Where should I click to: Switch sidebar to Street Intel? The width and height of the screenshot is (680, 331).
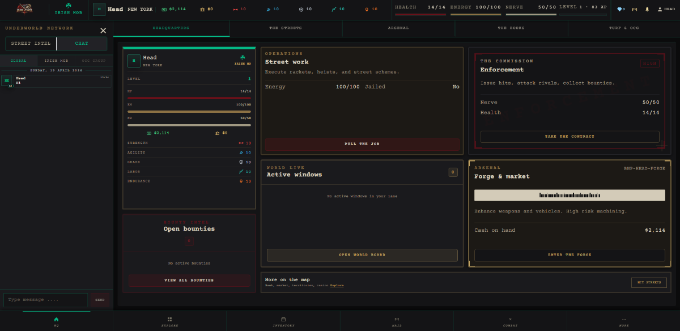(x=31, y=44)
